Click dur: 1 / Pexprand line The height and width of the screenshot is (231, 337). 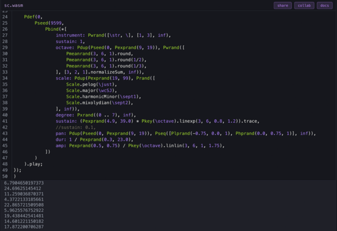[94, 140]
